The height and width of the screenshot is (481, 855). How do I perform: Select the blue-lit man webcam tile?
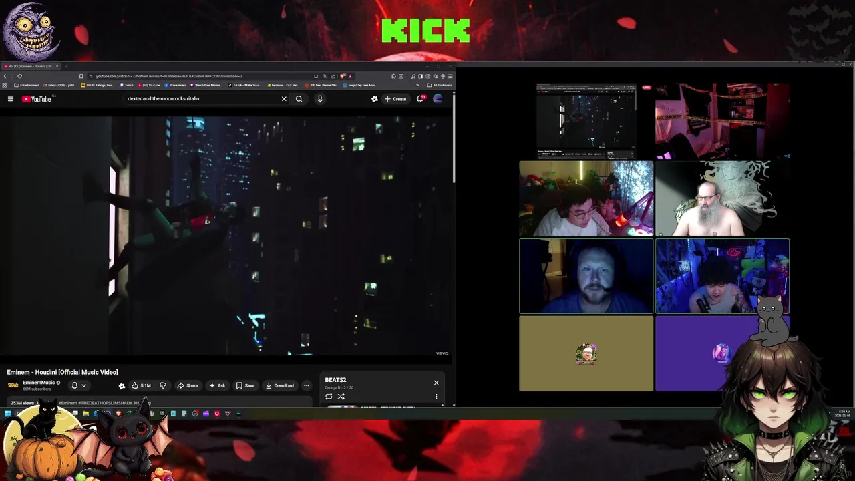[x=586, y=276]
